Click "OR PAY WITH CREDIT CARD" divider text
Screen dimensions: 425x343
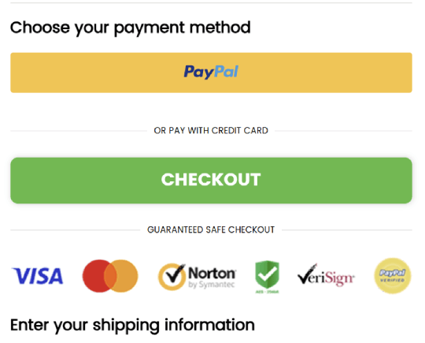point(211,131)
